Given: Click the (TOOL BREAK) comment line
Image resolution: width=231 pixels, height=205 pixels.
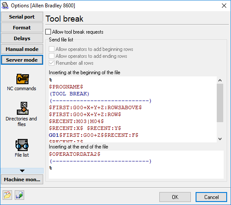Looking at the screenshot, I should [69, 94].
